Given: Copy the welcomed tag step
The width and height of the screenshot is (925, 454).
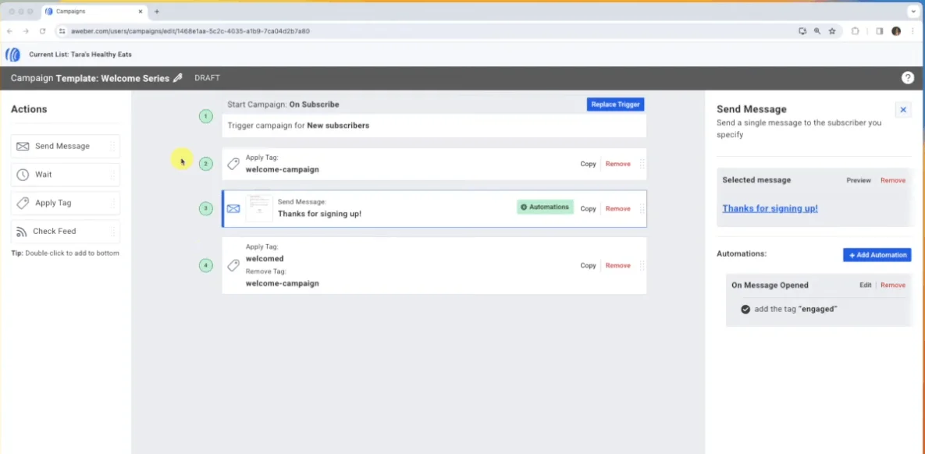Looking at the screenshot, I should coord(588,265).
